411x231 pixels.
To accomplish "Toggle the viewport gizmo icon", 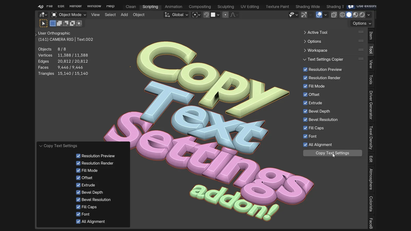I will pos(304,15).
